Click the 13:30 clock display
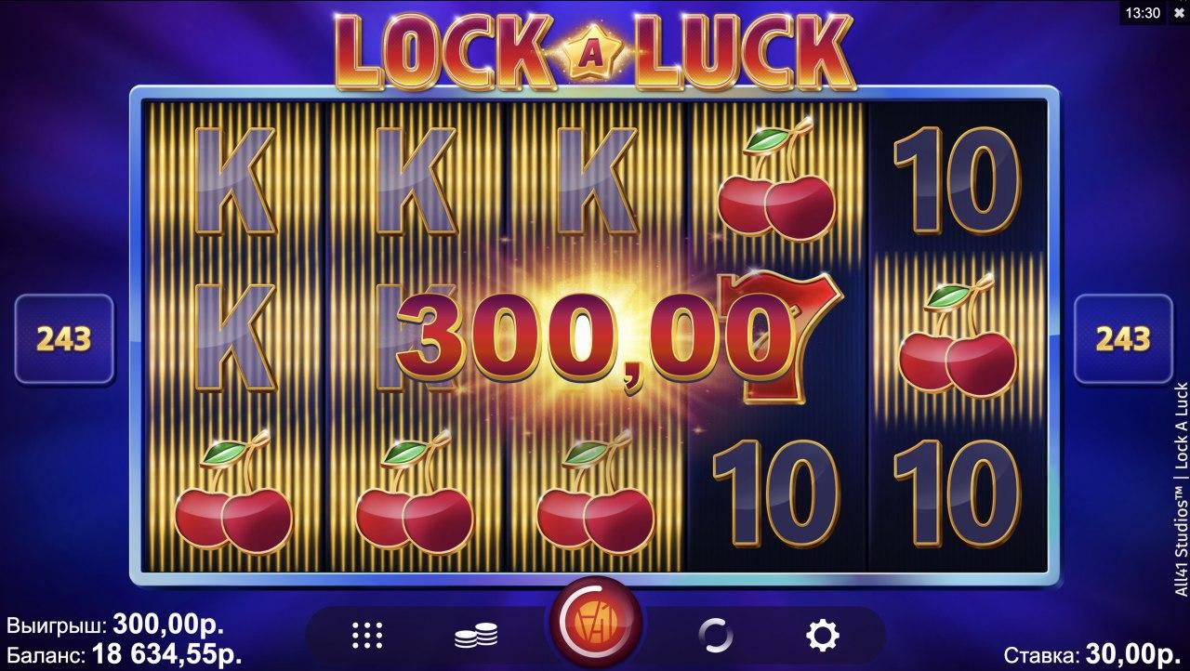This screenshot has width=1190, height=671. pos(1143,12)
